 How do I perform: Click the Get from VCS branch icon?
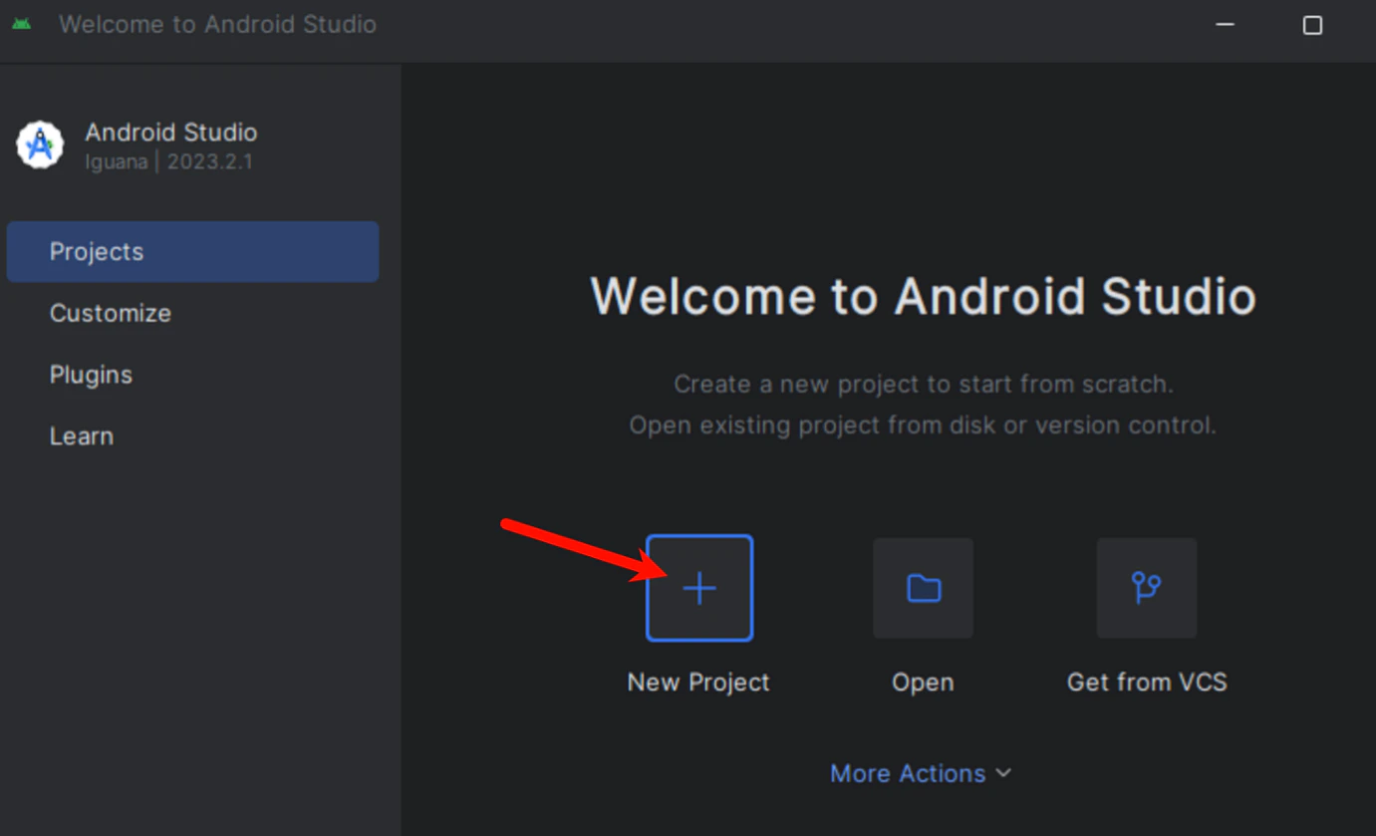[1147, 588]
